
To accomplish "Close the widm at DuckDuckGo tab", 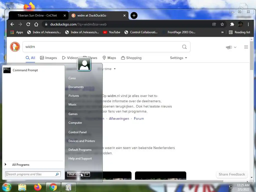I will pos(124,15).
